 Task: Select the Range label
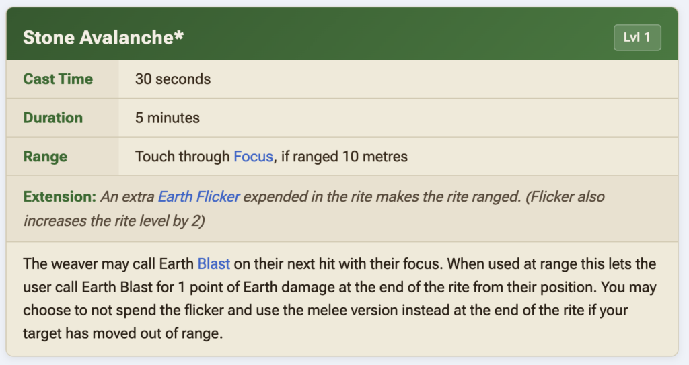[45, 157]
